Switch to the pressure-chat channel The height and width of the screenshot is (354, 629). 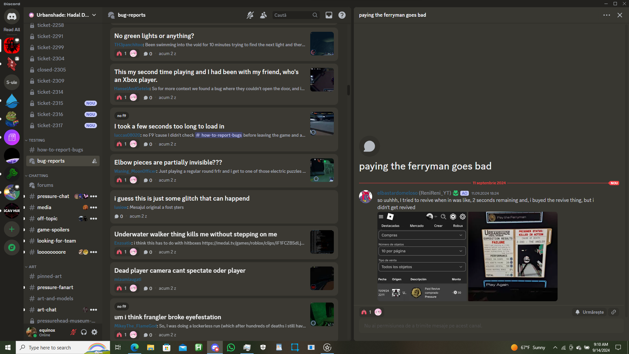pos(53,196)
